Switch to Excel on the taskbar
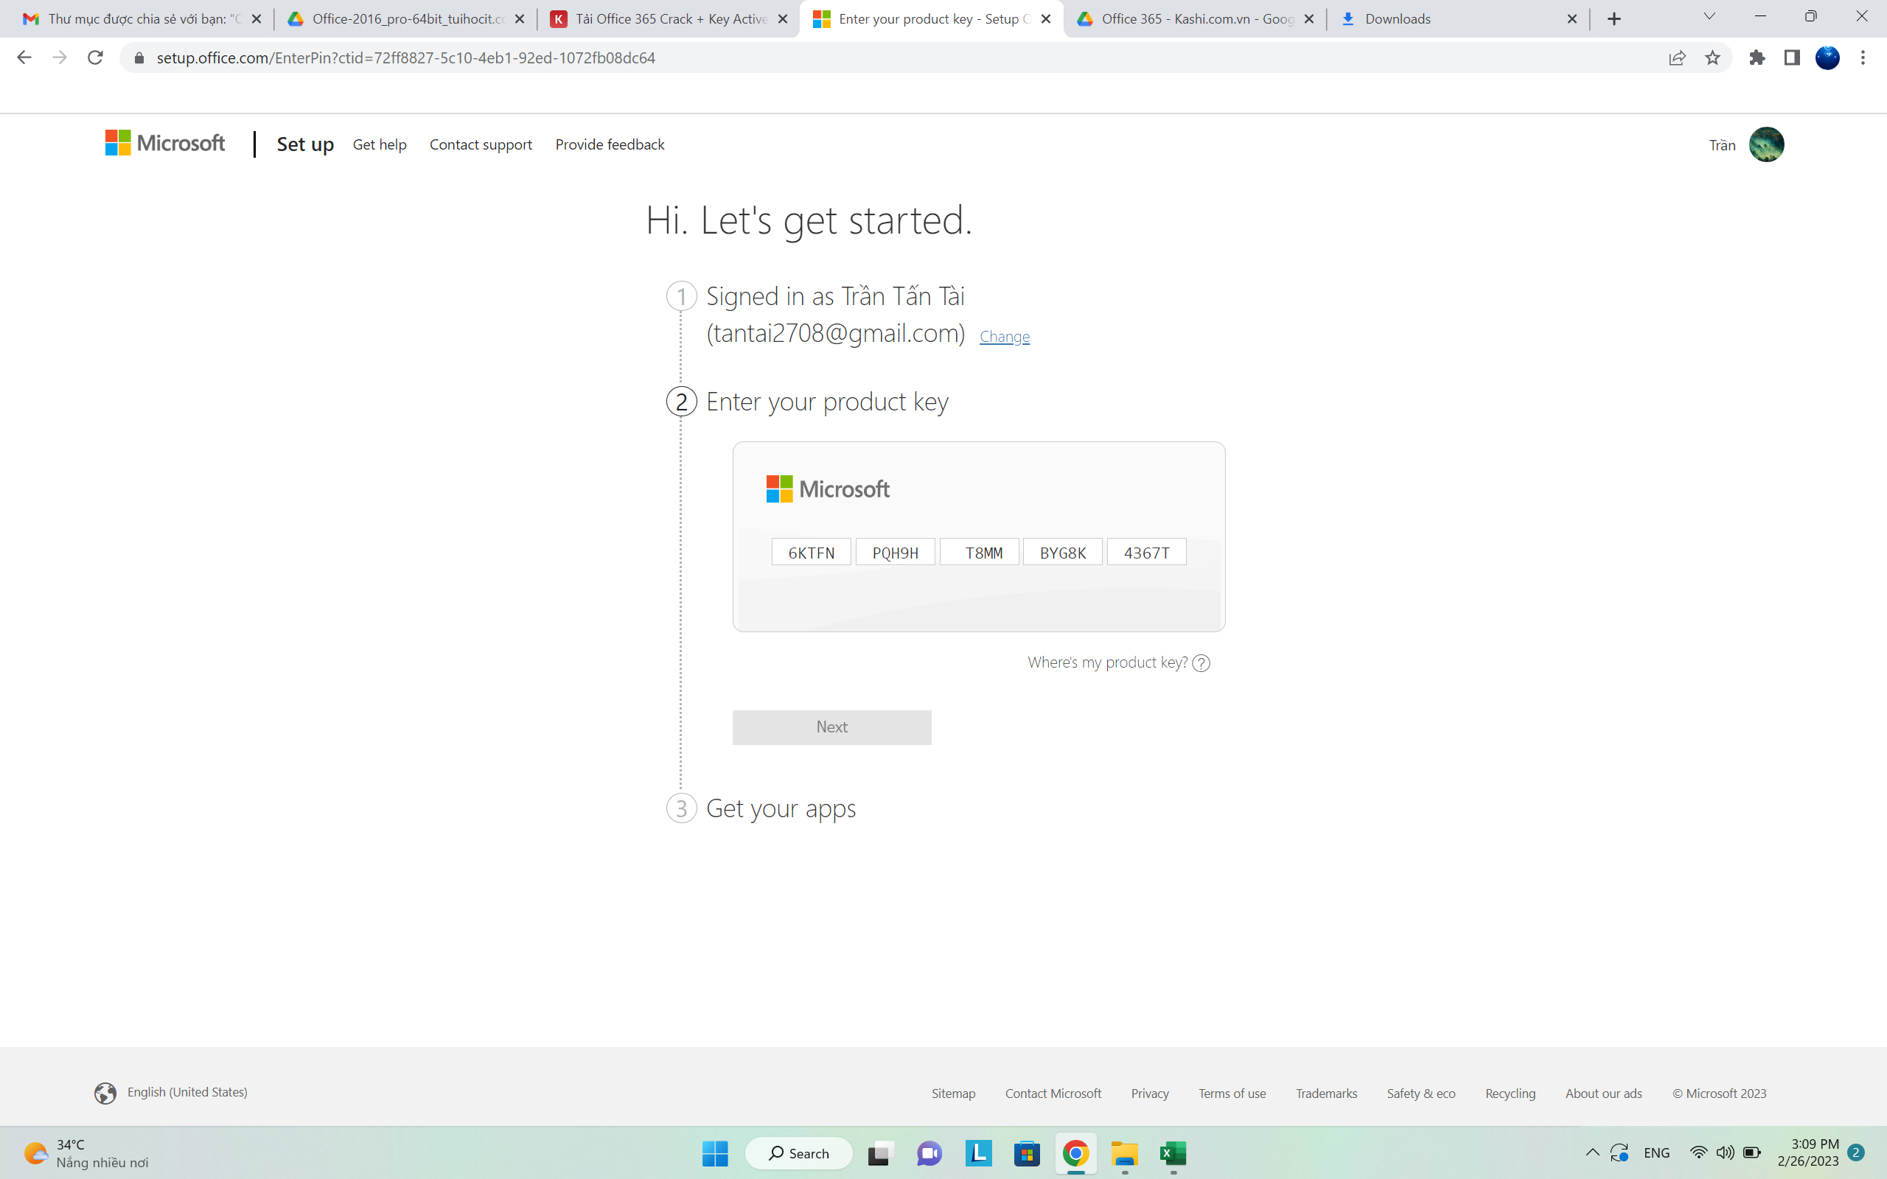The height and width of the screenshot is (1179, 1887). coord(1173,1153)
